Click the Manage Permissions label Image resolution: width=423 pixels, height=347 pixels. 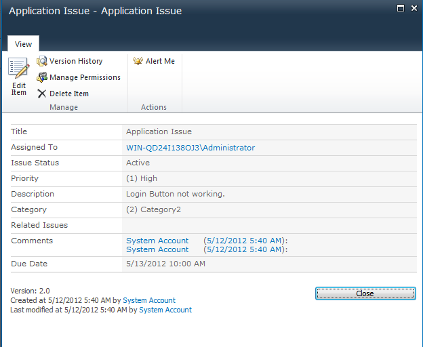[x=85, y=77]
